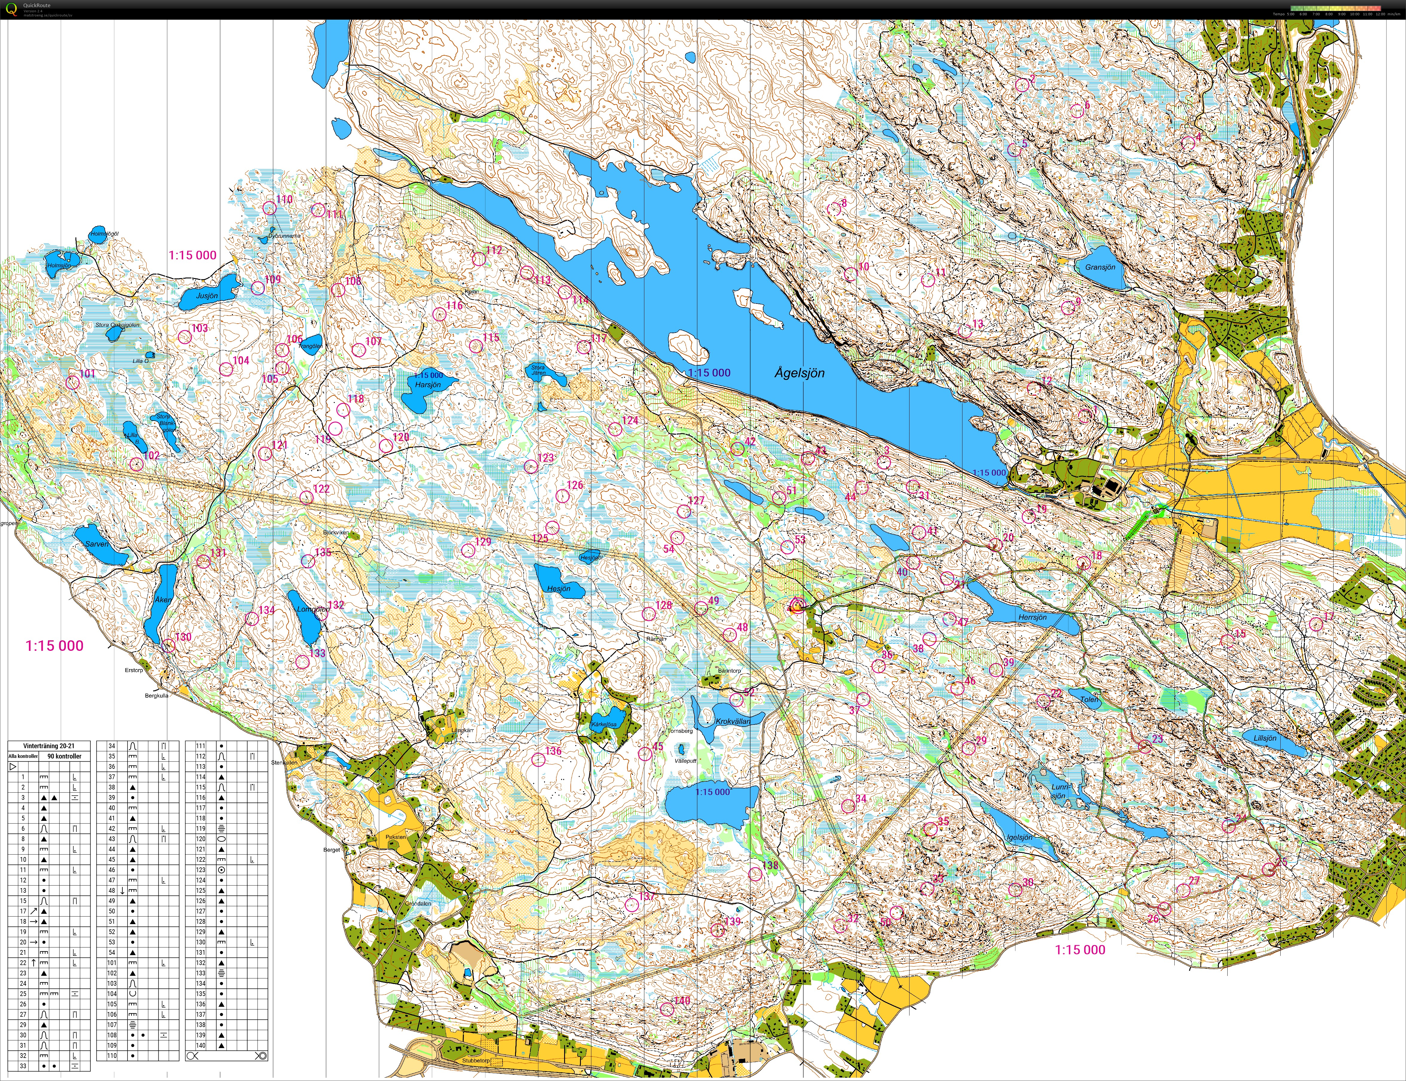The image size is (1406, 1081).
Task: Click the 'QuickRoute' title text
Action: click(37, 6)
